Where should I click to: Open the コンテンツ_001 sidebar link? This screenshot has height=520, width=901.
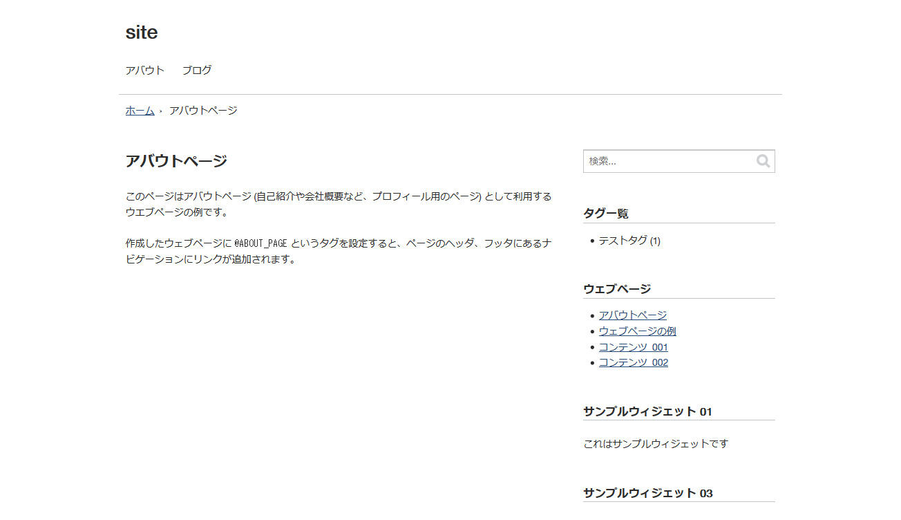click(x=634, y=346)
